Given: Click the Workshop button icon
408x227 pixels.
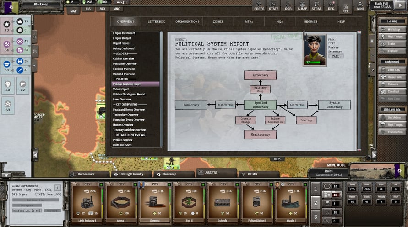Looking at the screenshot, I should [383, 29].
